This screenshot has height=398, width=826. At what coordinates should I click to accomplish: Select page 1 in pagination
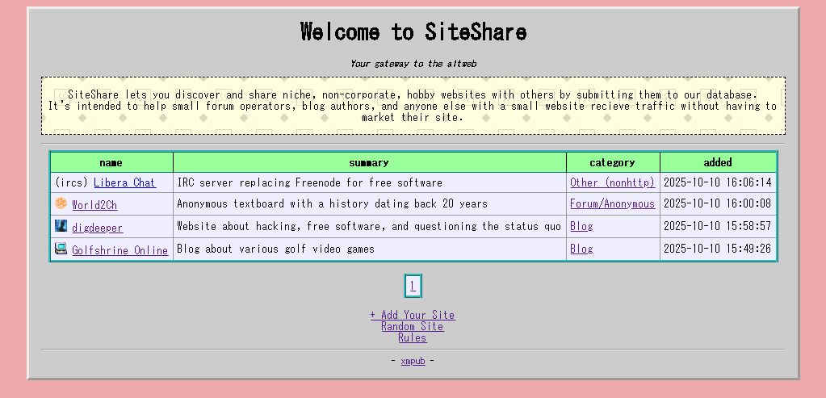(x=413, y=286)
